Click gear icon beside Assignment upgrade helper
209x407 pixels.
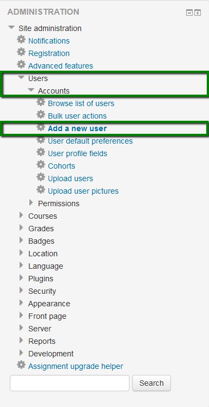[x=21, y=365]
